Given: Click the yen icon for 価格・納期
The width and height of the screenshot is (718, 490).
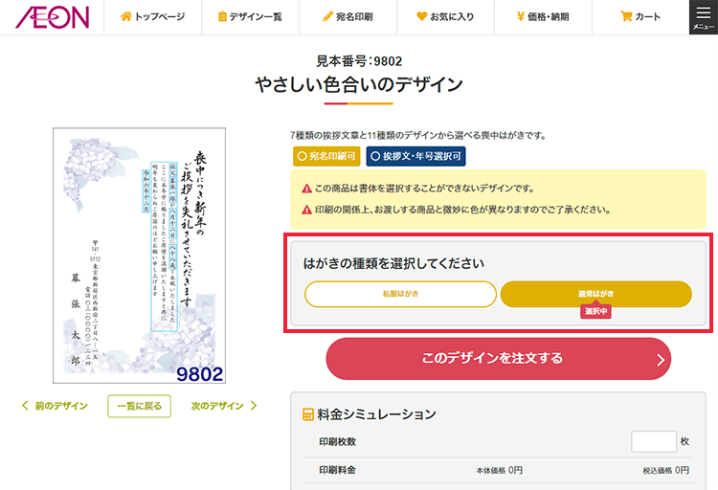Looking at the screenshot, I should click(x=520, y=16).
